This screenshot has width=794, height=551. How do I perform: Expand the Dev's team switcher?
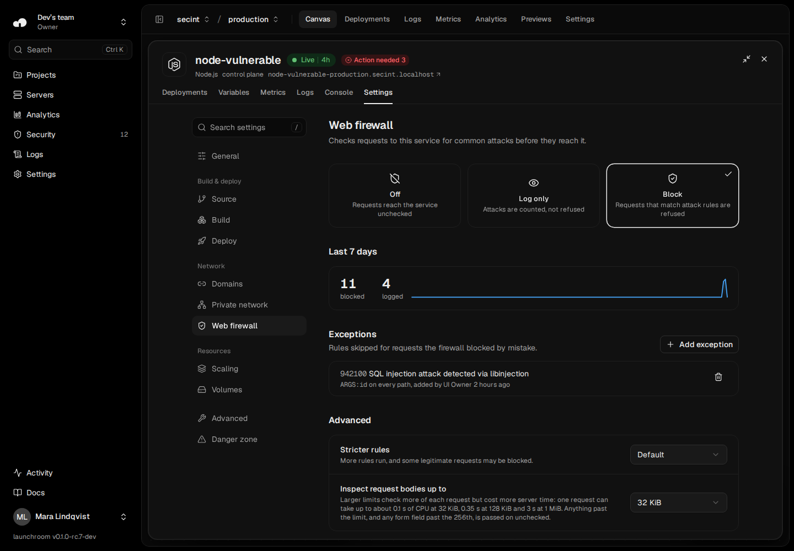pyautogui.click(x=71, y=22)
